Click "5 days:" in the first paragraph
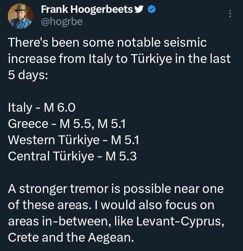This screenshot has height=251, width=243. pyautogui.click(x=28, y=75)
